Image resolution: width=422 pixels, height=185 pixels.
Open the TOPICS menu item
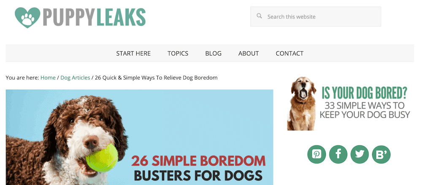(178, 53)
